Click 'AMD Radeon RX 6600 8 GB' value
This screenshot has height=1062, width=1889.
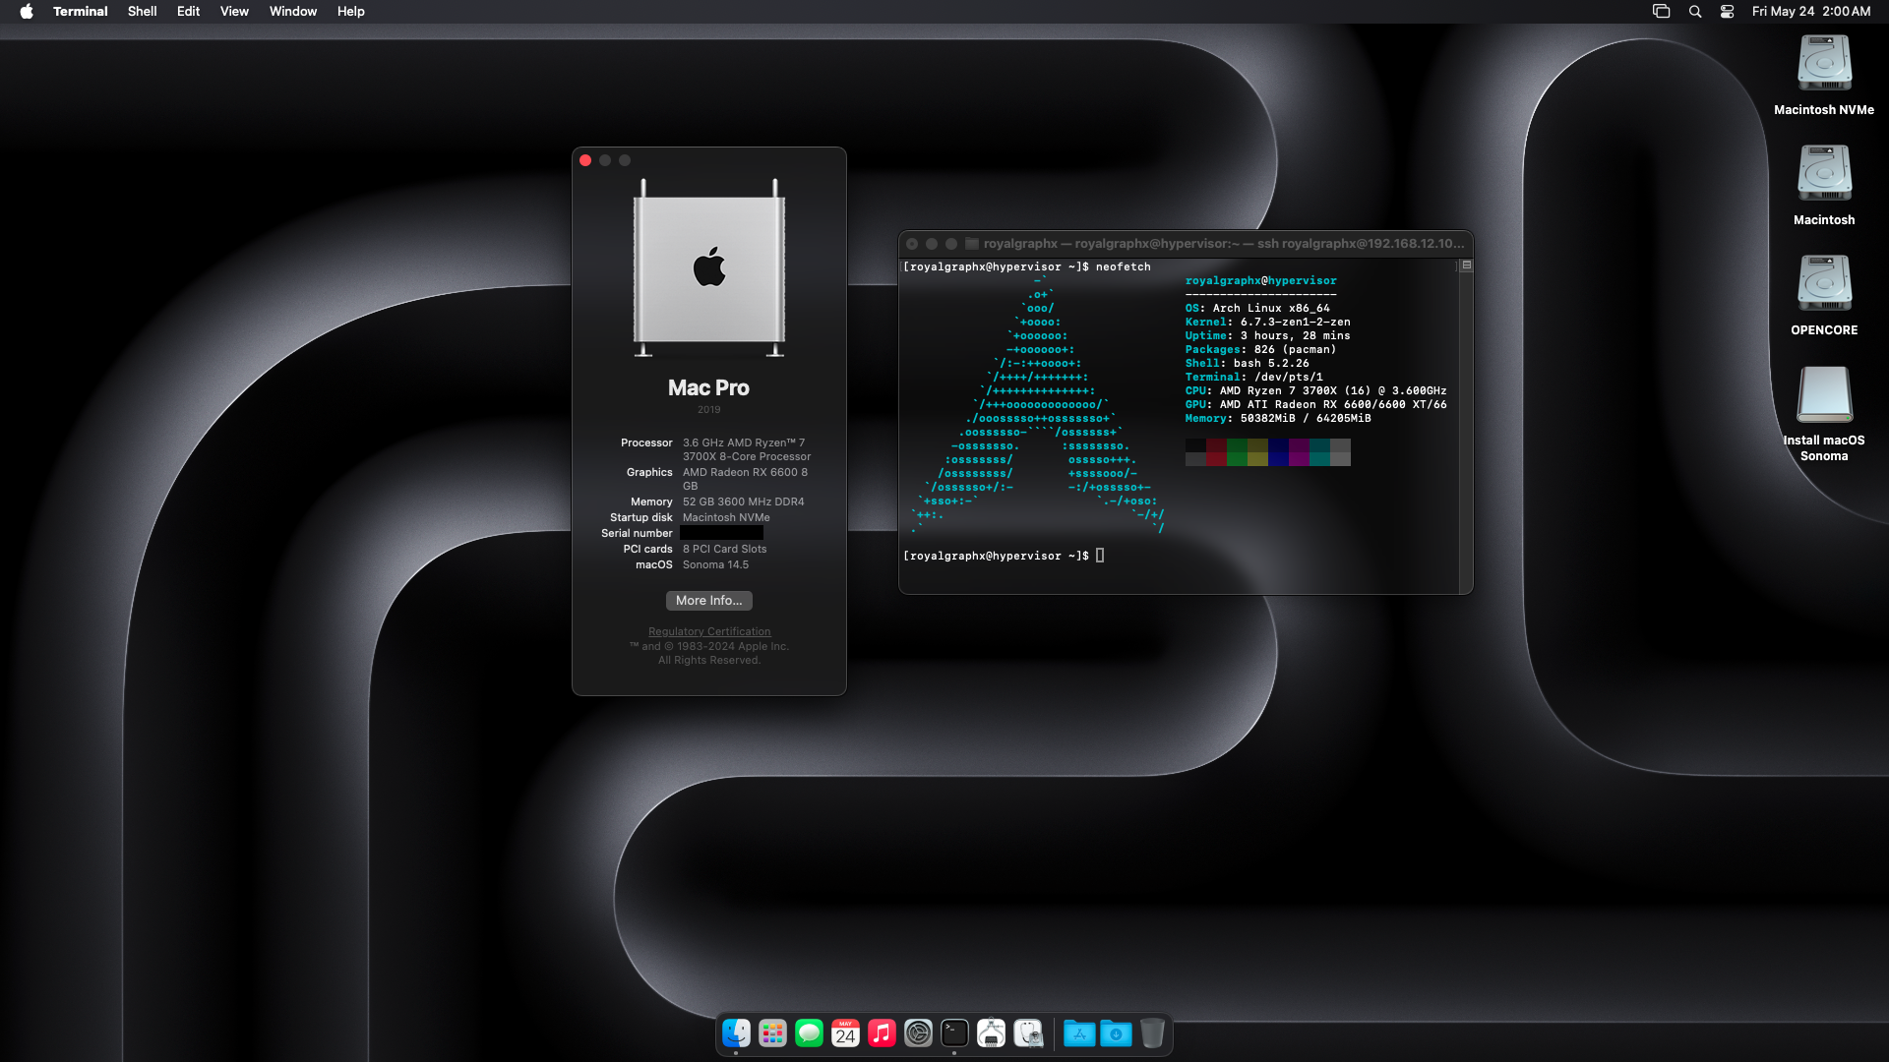(745, 479)
